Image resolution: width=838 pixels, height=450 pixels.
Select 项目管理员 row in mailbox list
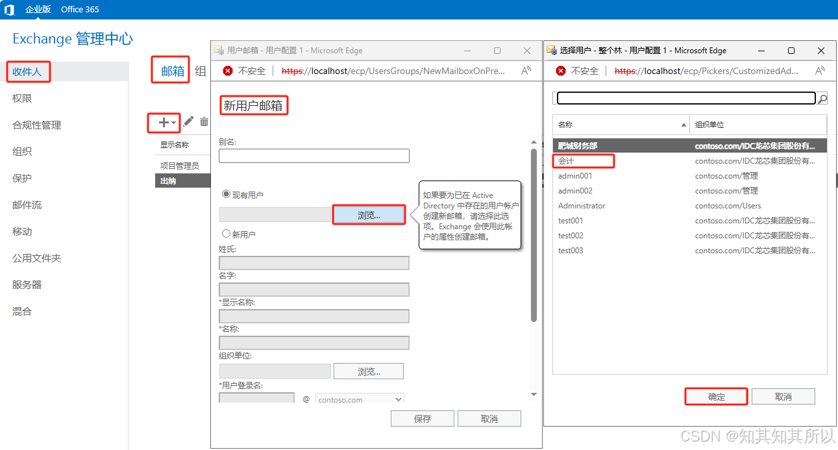click(183, 166)
